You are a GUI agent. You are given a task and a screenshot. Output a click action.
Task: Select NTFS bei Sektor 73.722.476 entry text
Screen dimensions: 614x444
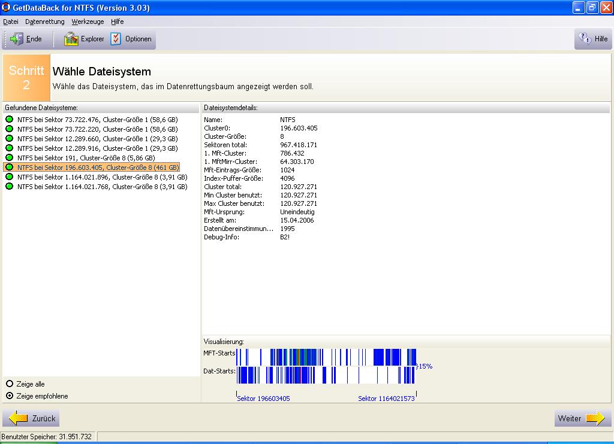coord(98,120)
